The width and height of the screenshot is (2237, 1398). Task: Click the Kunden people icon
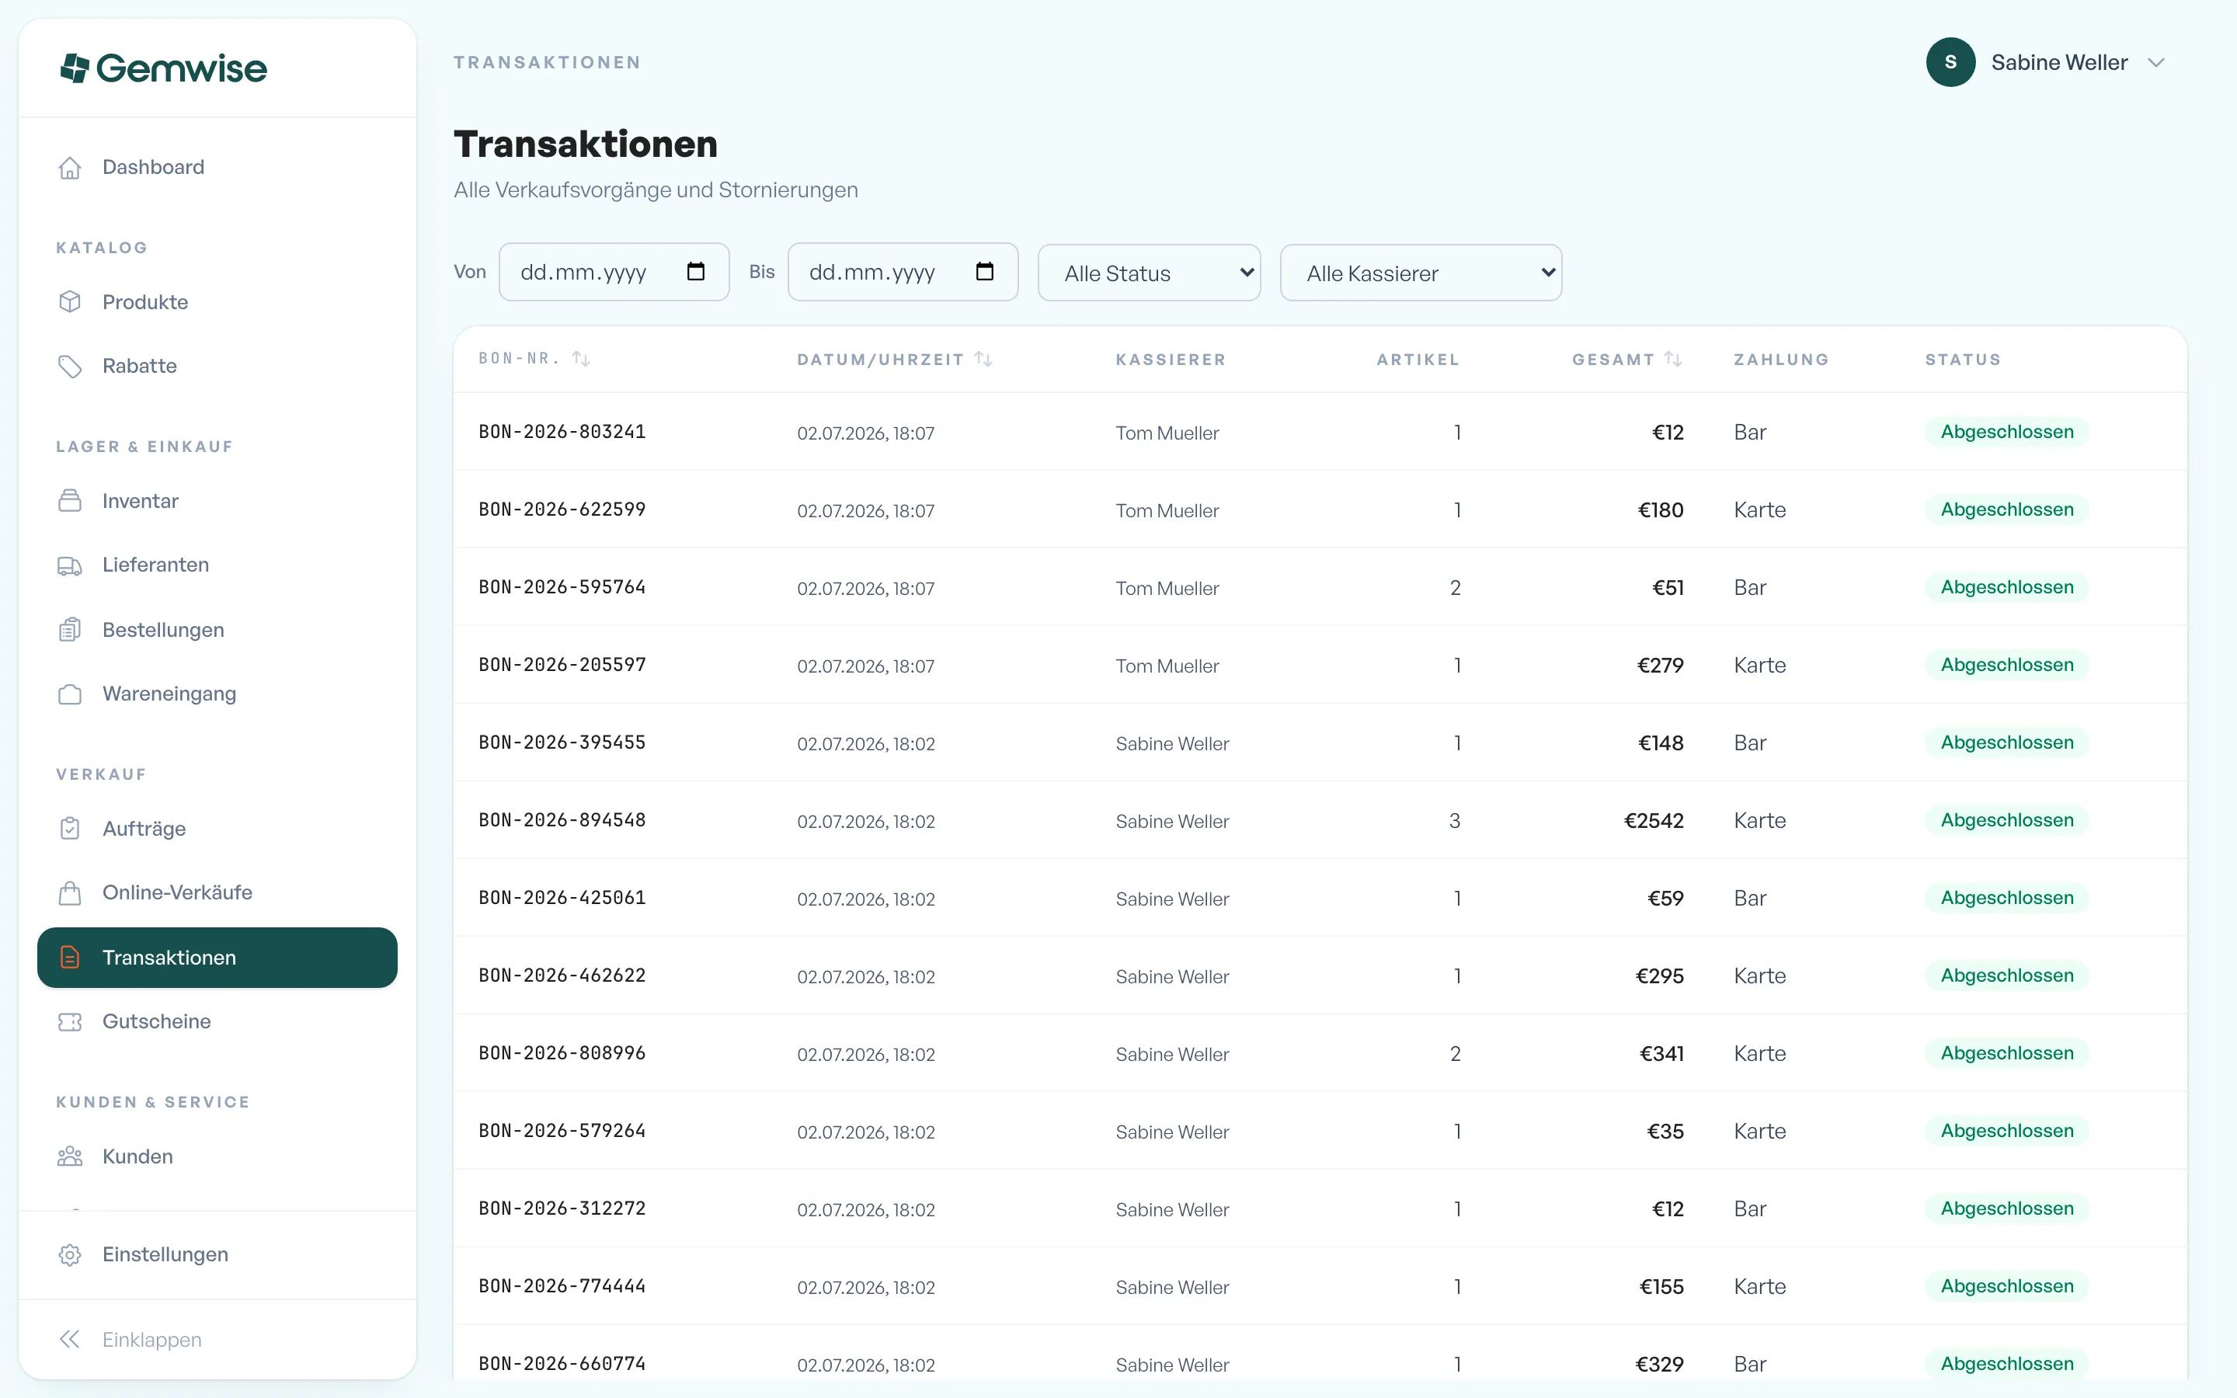[70, 1156]
